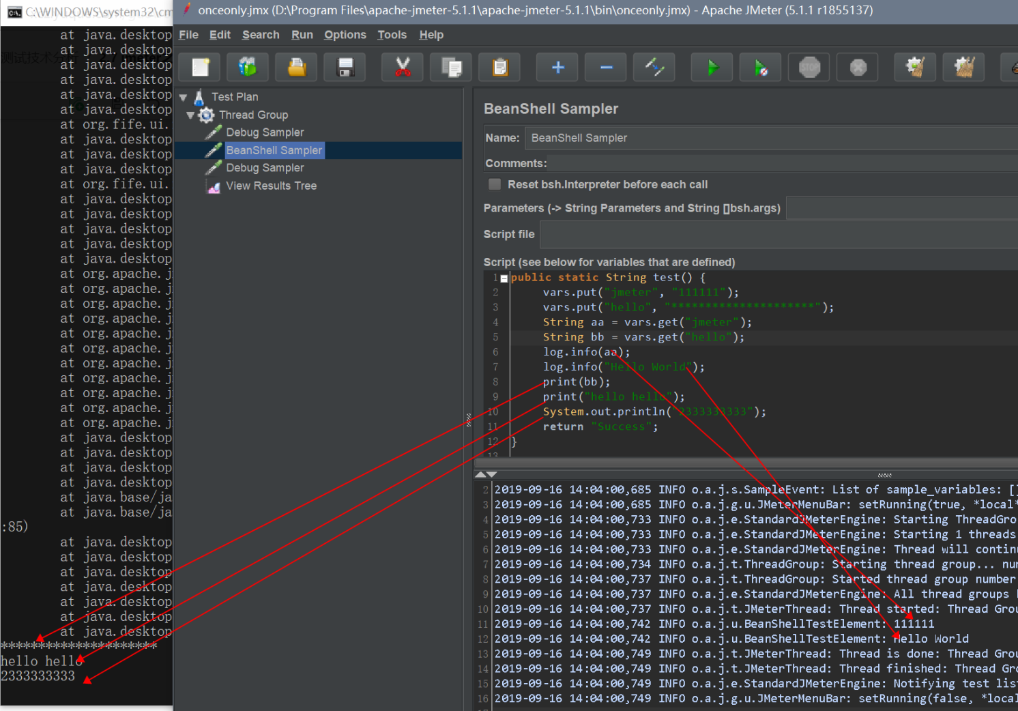Click log line 'Thread is done'
This screenshot has height=711, width=1018.
756,654
